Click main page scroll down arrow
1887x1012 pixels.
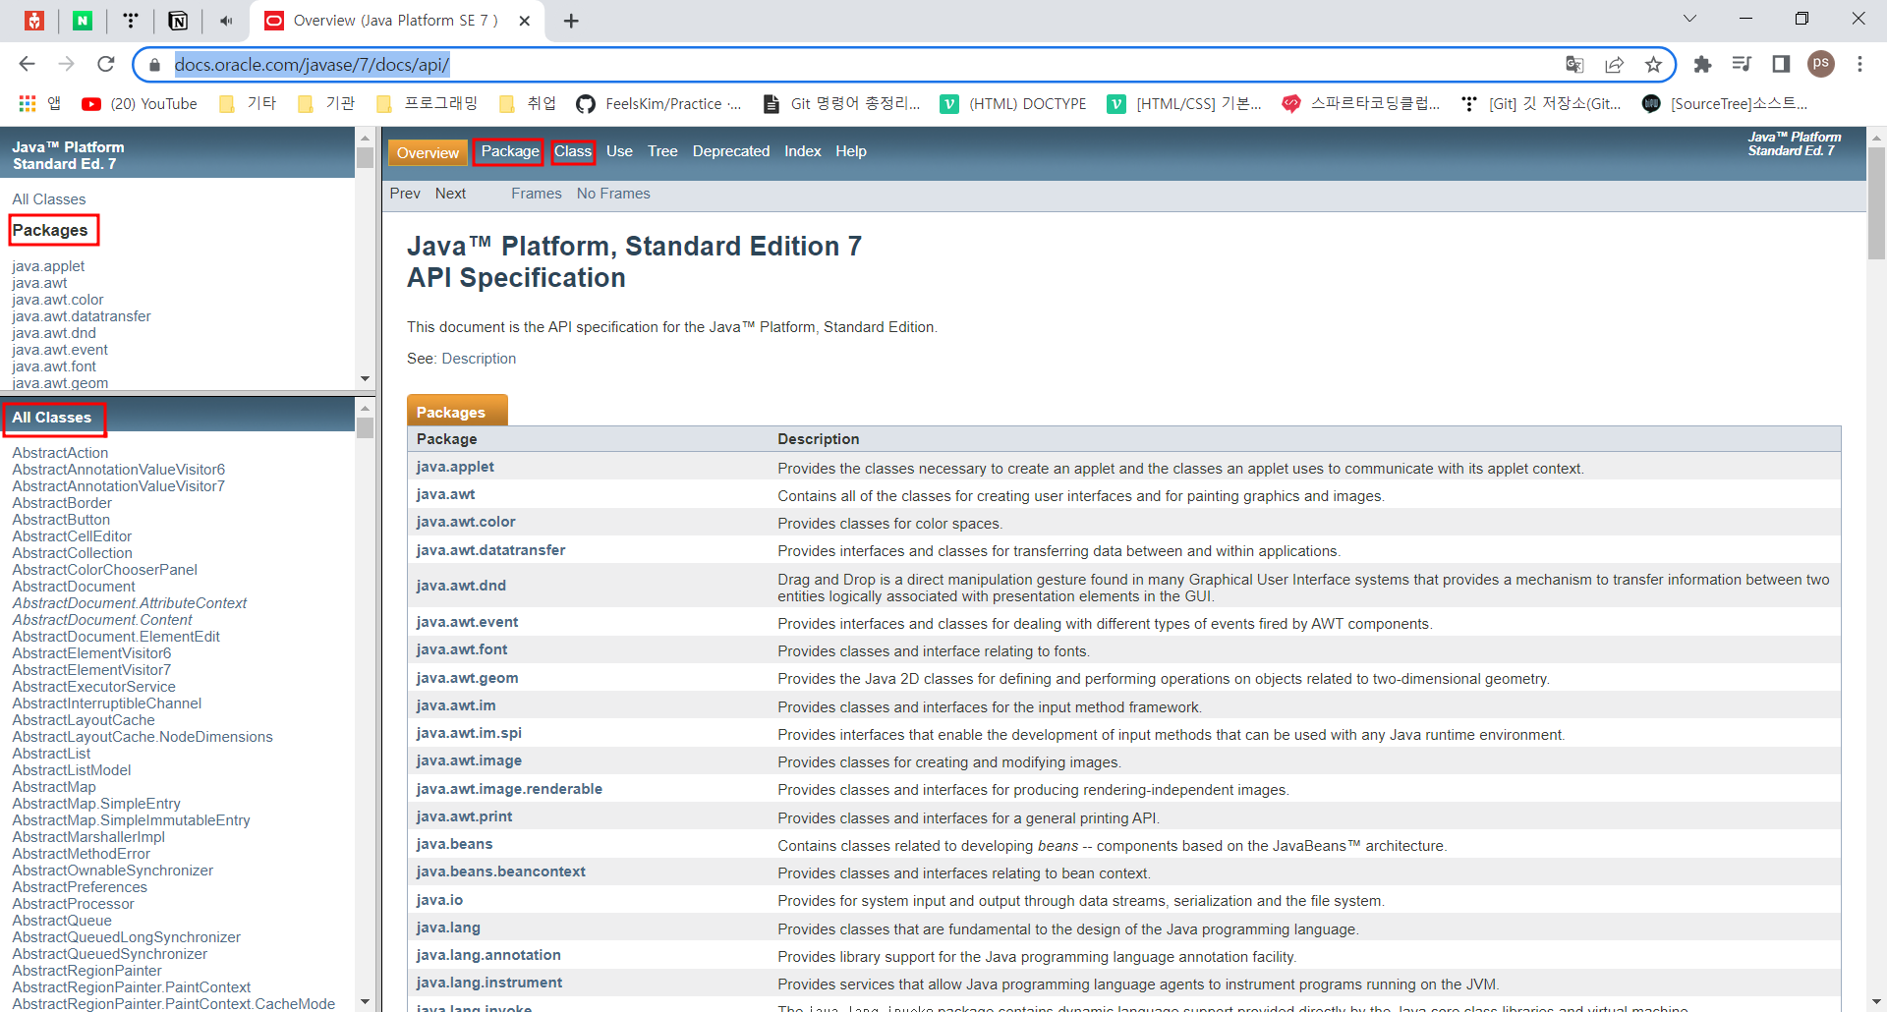(1876, 1002)
